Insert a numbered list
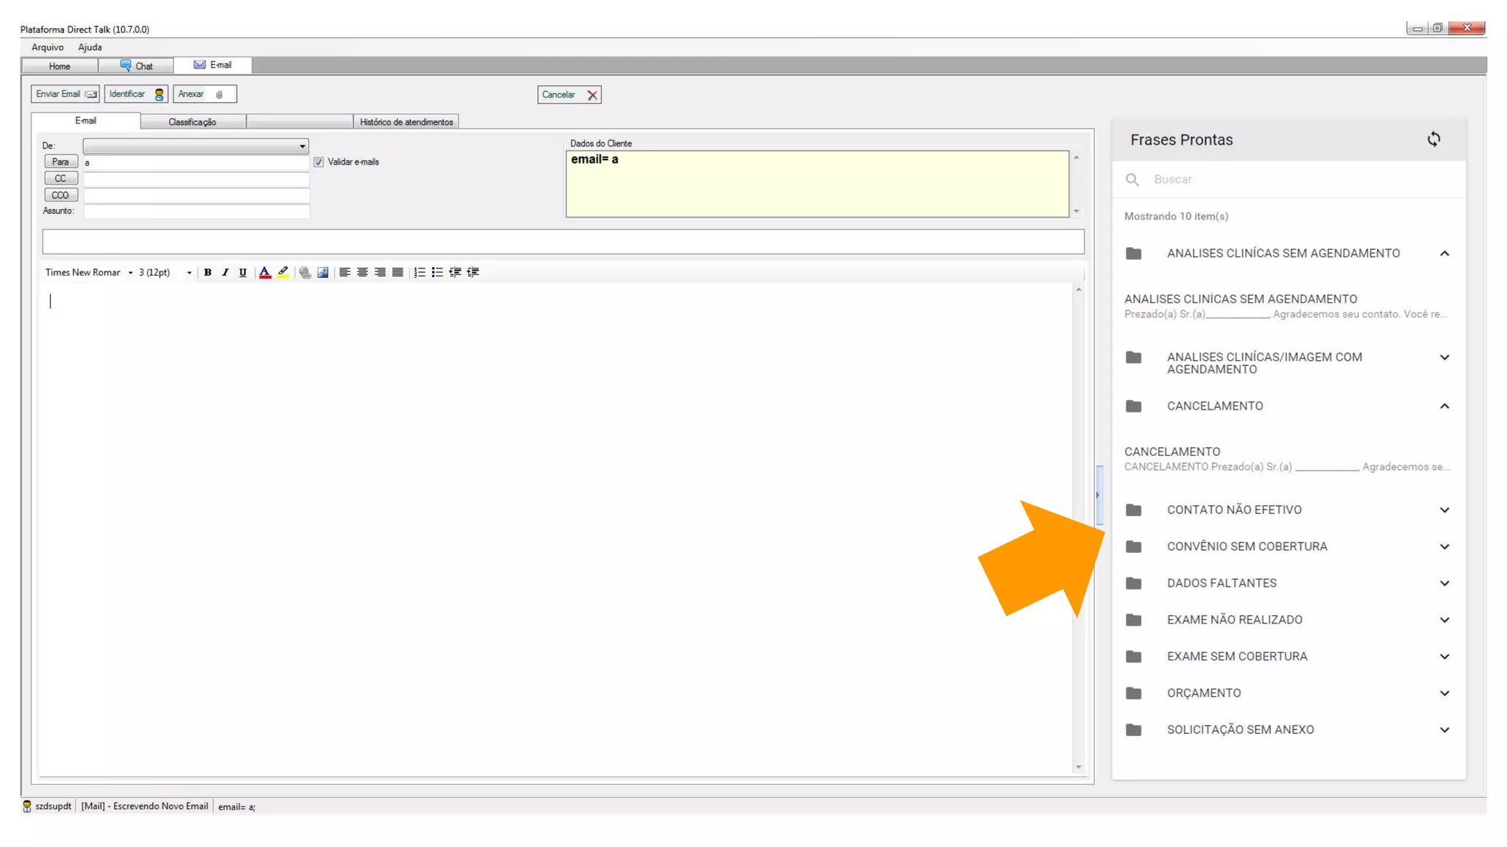 coord(419,272)
